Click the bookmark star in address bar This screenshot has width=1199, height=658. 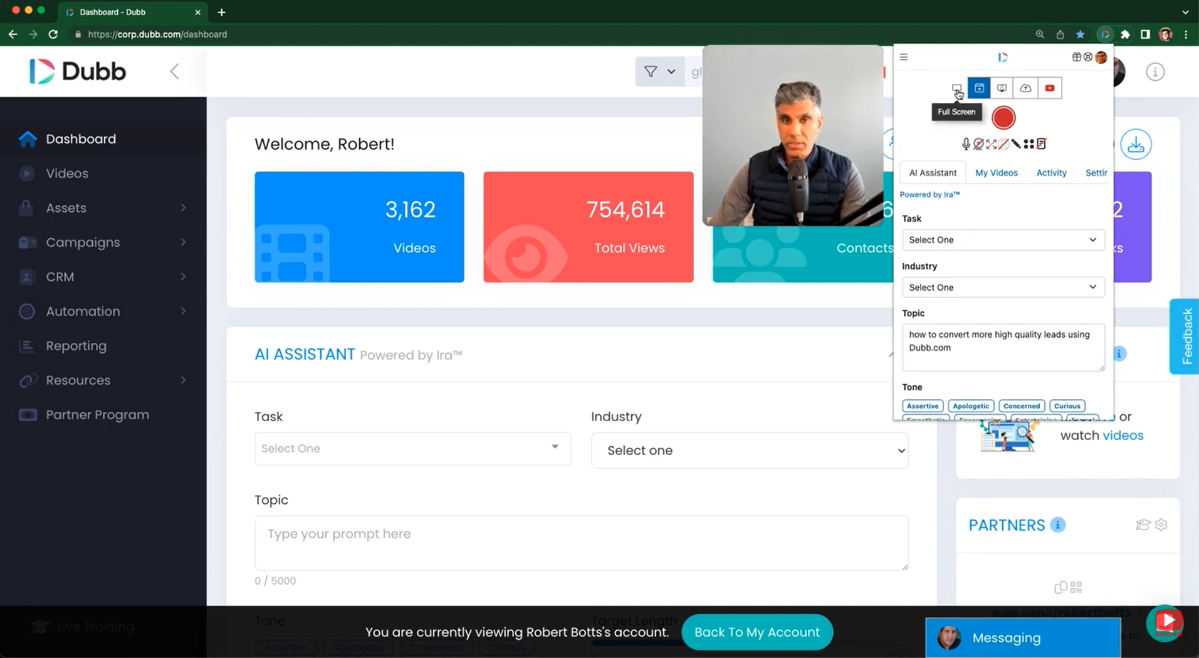[1080, 34]
